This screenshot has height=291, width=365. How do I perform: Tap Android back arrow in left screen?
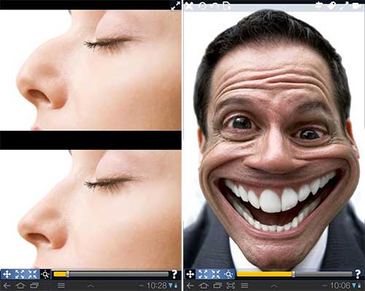(x=7, y=285)
